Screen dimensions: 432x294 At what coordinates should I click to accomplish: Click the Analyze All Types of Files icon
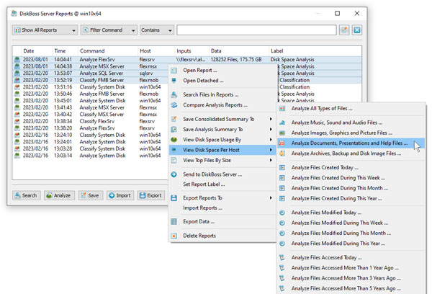pyautogui.click(x=282, y=109)
